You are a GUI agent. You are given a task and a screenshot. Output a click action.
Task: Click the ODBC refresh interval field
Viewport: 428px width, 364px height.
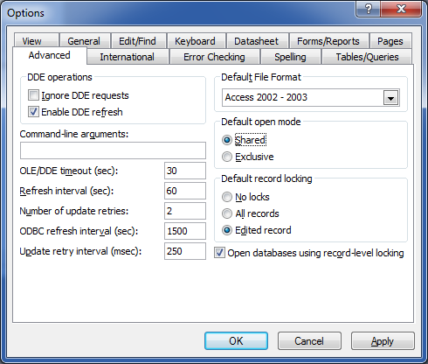tap(185, 231)
